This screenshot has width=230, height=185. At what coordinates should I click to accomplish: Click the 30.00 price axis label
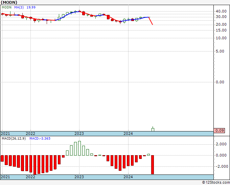[x=221, y=17]
